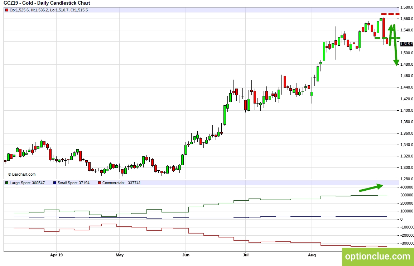Click the 1,580 price axis label
Screen dimensions: 414x266
coord(406,7)
